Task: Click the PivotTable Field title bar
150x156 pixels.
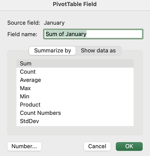Action: point(75,4)
